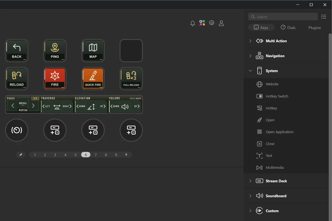The width and height of the screenshot is (332, 221).
Task: Select the Website action
Action: click(x=286, y=84)
